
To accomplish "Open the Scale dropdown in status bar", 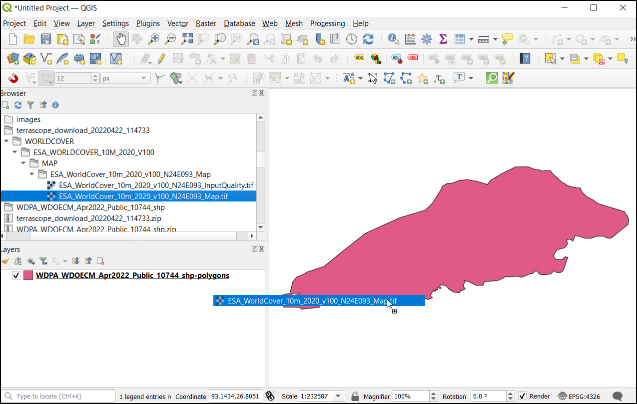I will (x=338, y=396).
